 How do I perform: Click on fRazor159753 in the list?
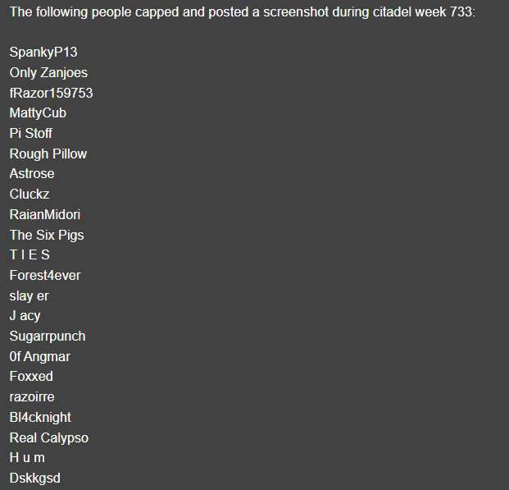click(x=51, y=94)
